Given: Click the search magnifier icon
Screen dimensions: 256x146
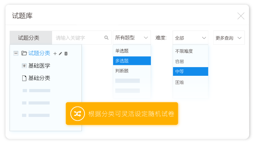Looking at the screenshot, I should [x=106, y=38].
